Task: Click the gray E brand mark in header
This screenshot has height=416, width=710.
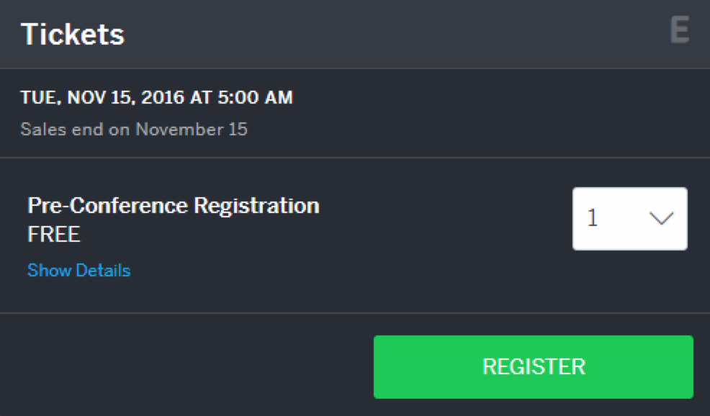Action: pyautogui.click(x=679, y=30)
